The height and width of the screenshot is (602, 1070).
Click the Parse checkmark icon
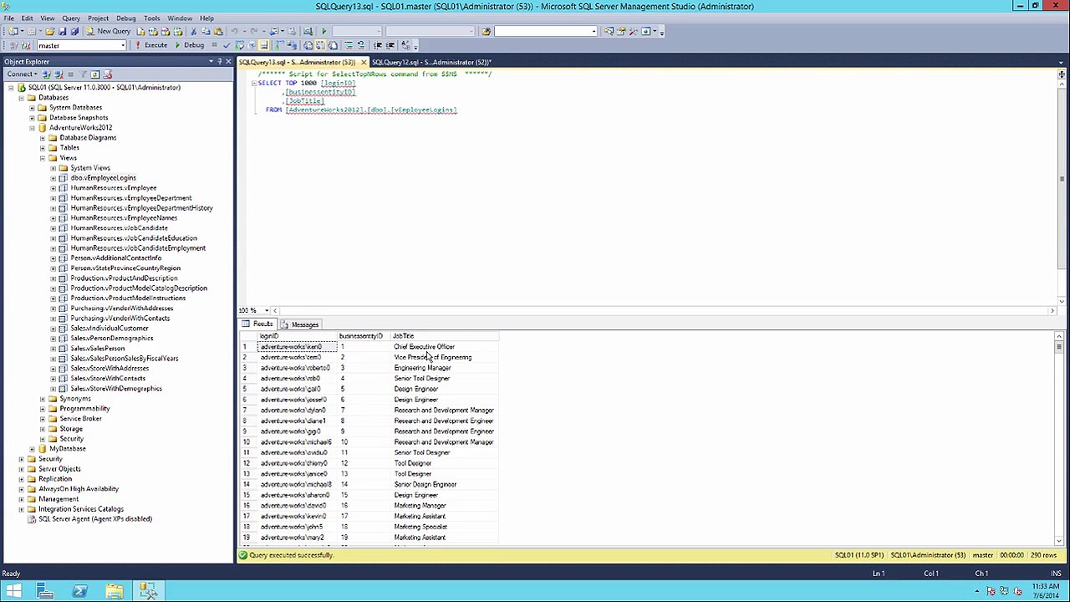pos(227,45)
